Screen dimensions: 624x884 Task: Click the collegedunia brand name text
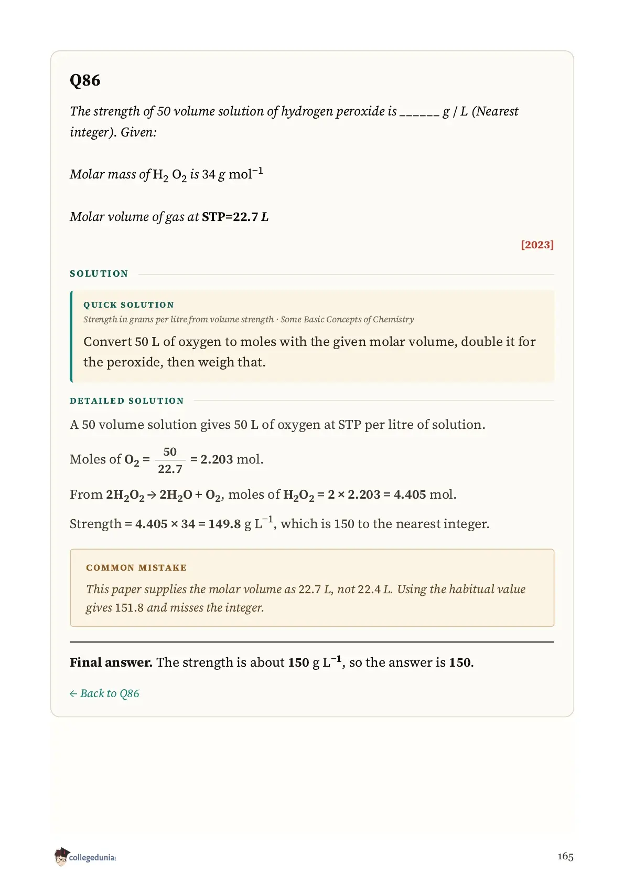point(92,858)
